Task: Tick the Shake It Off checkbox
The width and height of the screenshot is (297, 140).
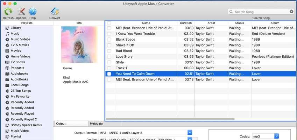Action: 109,45
